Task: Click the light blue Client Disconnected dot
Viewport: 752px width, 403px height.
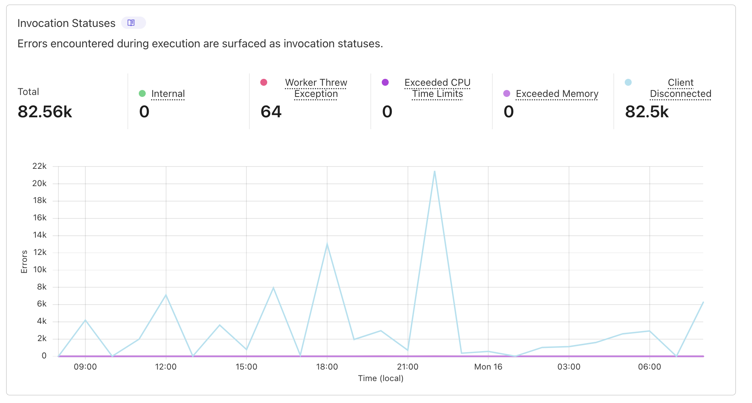Action: click(628, 82)
